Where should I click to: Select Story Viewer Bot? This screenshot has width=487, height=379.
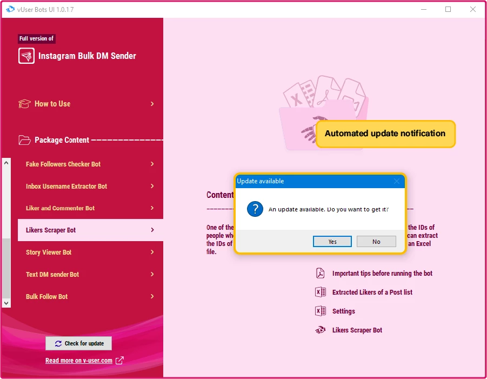coord(90,252)
